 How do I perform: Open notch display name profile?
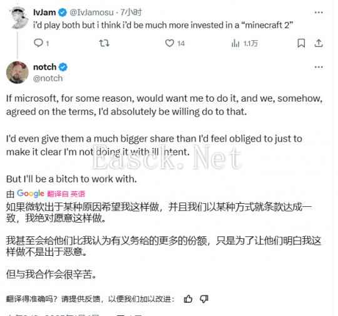(x=44, y=67)
